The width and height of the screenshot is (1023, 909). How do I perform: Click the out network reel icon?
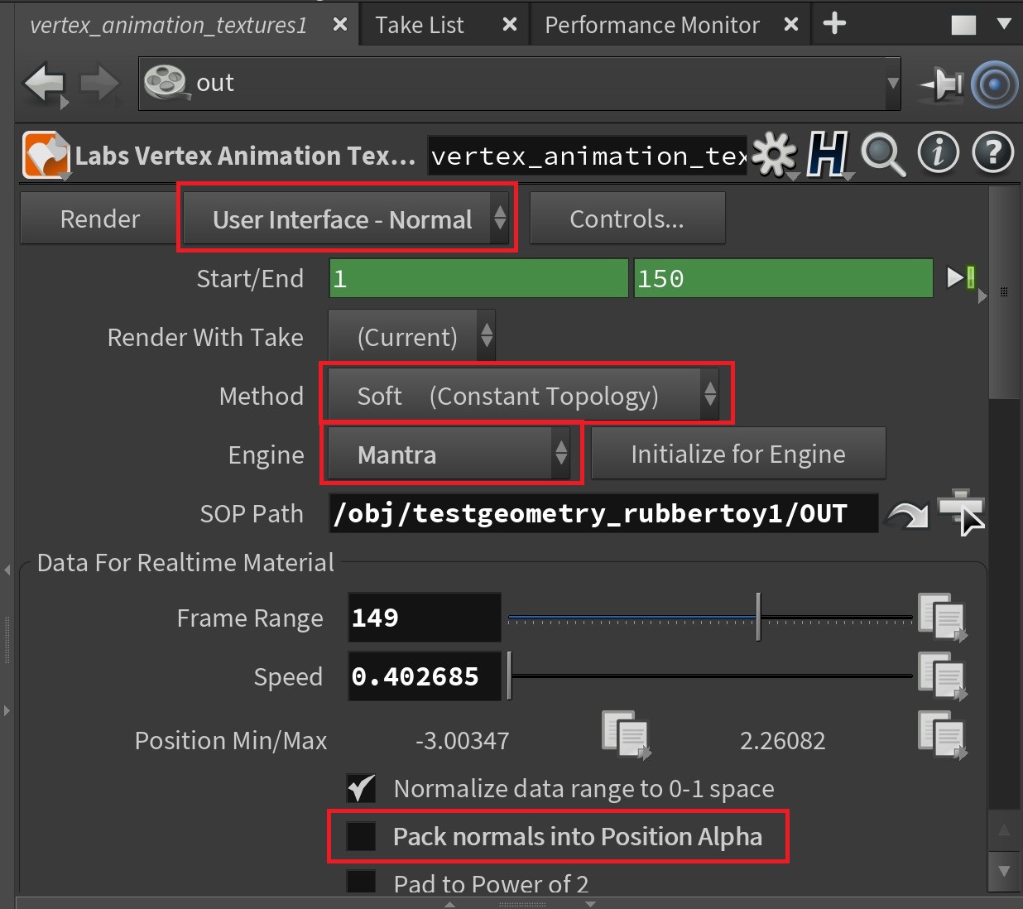coord(166,83)
